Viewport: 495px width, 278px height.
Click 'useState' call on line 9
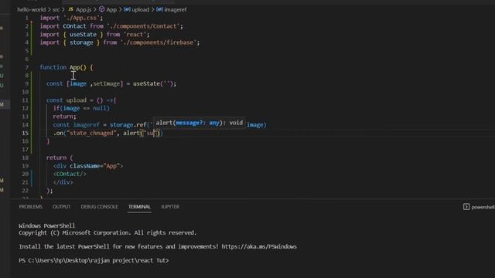pos(146,84)
